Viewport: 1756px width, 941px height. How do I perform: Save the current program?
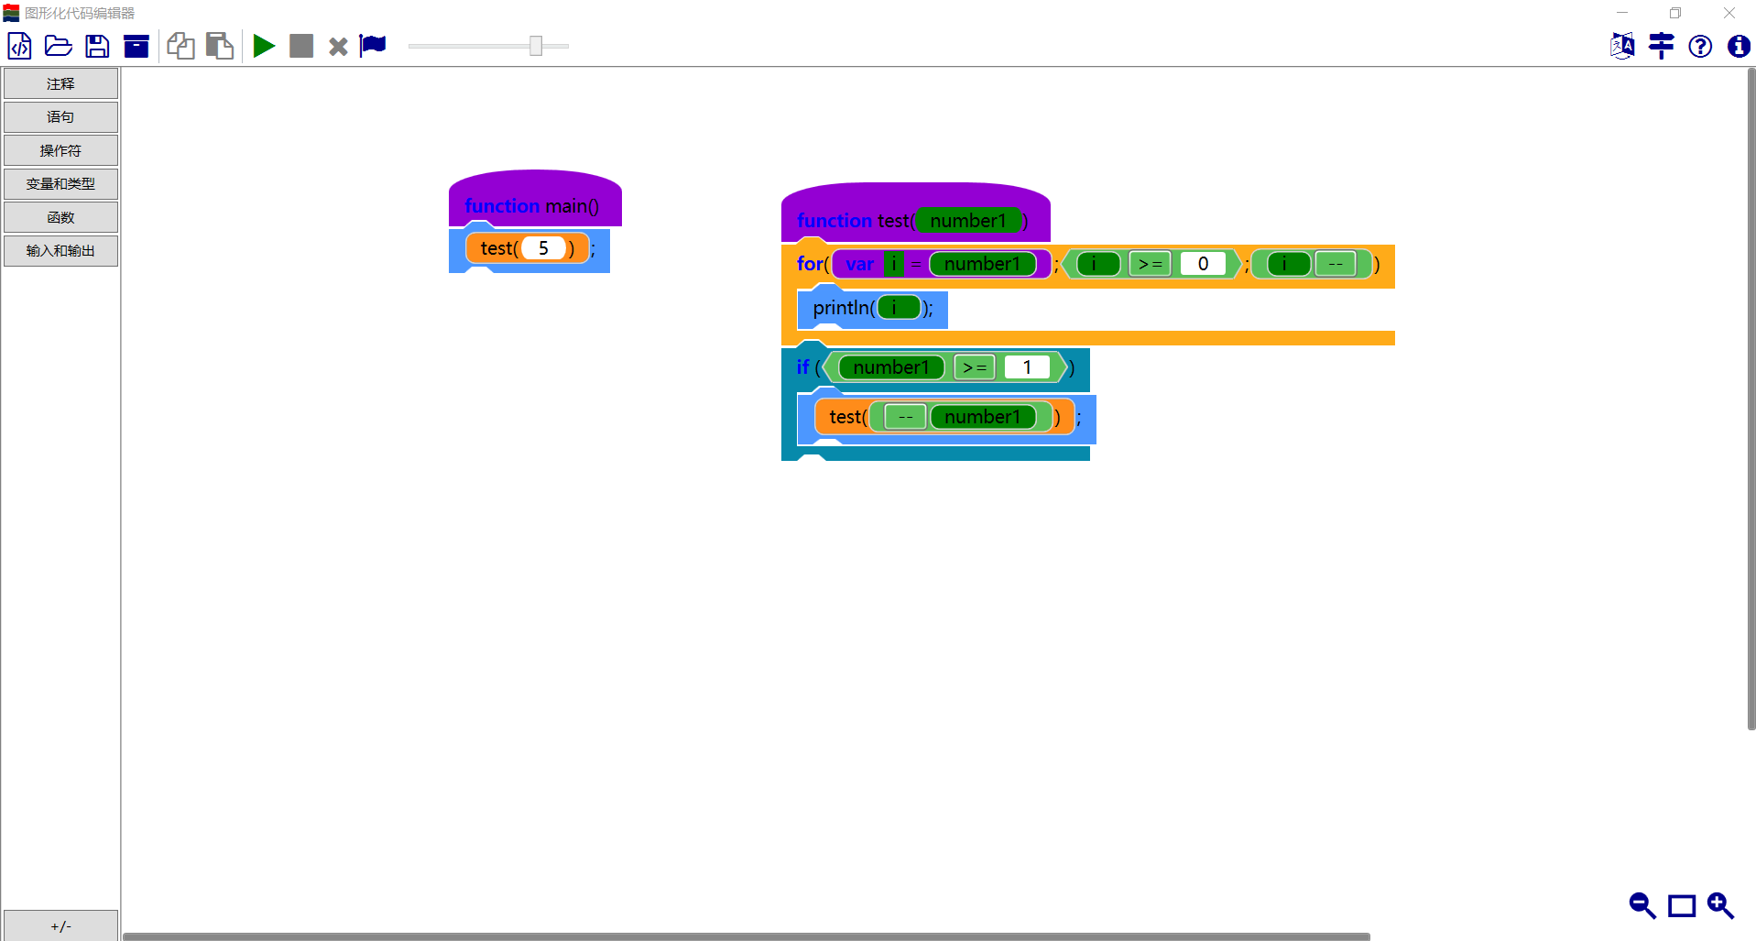click(97, 46)
